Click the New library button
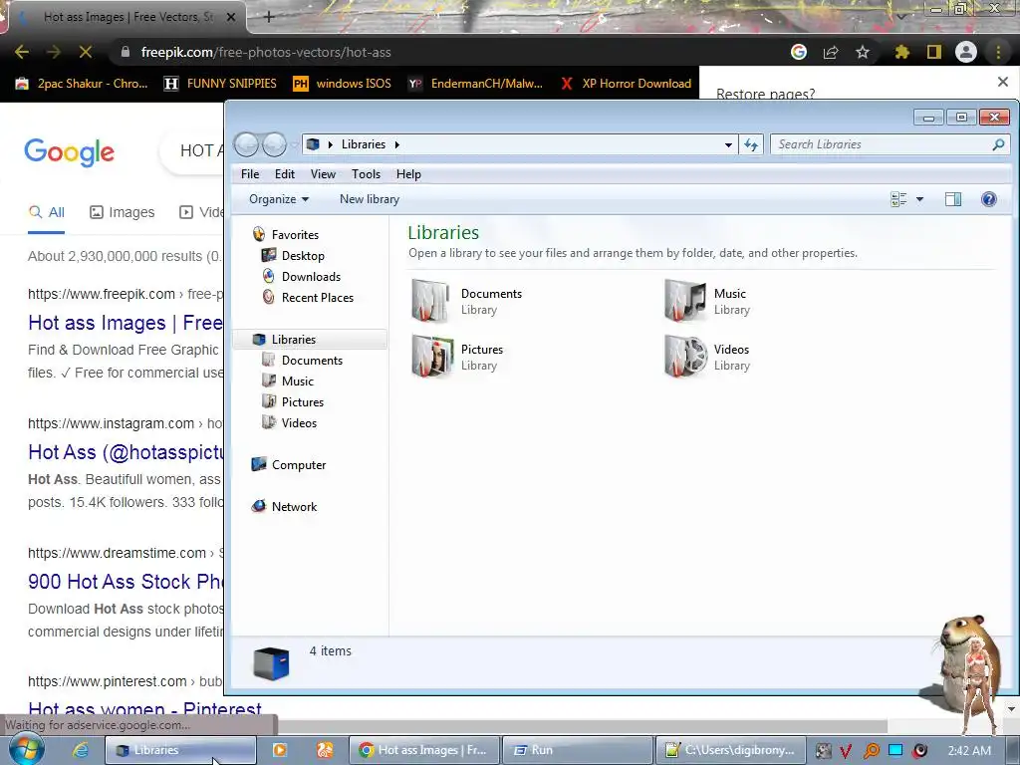 (x=370, y=199)
